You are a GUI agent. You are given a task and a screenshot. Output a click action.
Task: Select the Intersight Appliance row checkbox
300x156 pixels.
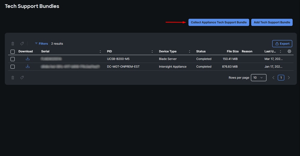pos(13,67)
